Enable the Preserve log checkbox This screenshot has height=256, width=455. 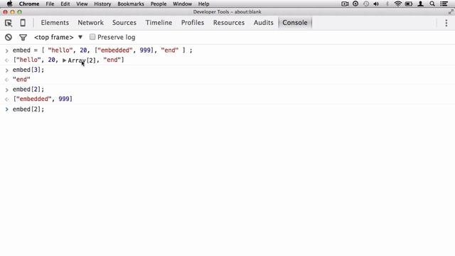(92, 37)
